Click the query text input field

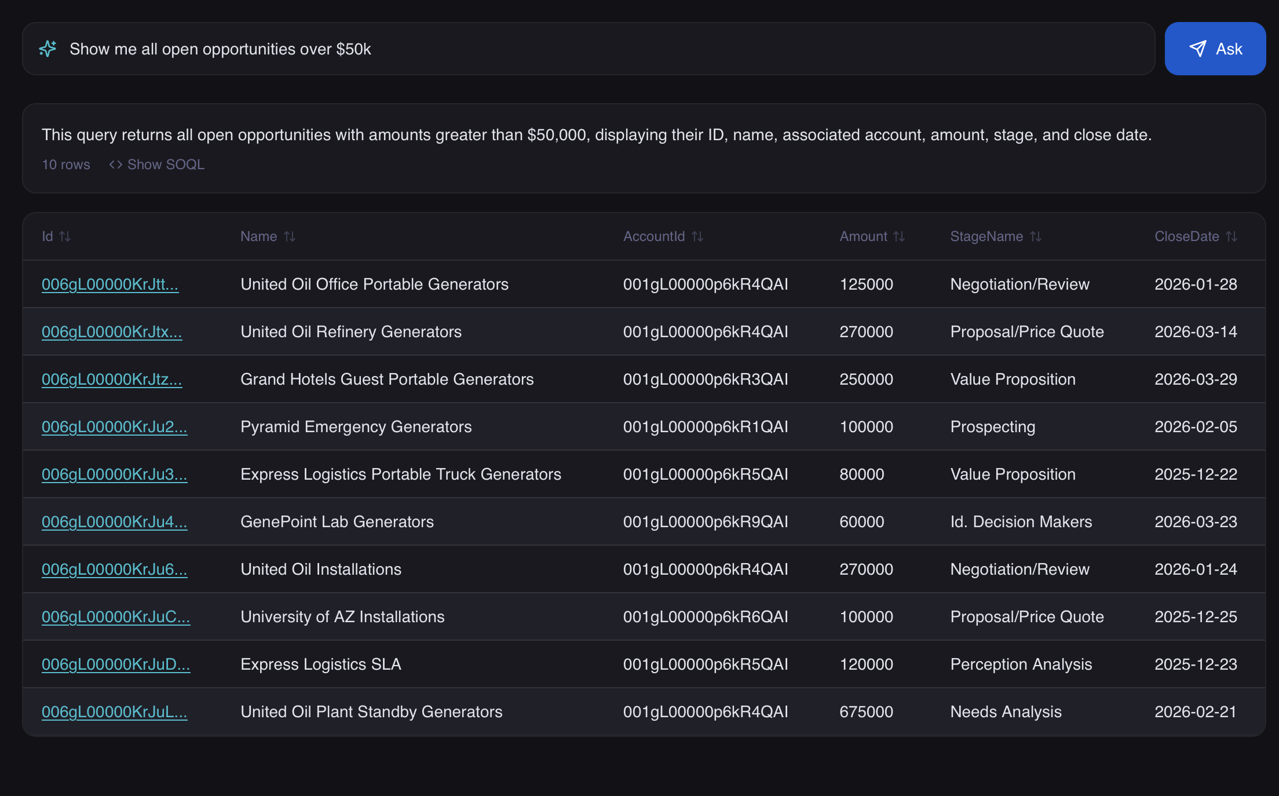(x=579, y=49)
